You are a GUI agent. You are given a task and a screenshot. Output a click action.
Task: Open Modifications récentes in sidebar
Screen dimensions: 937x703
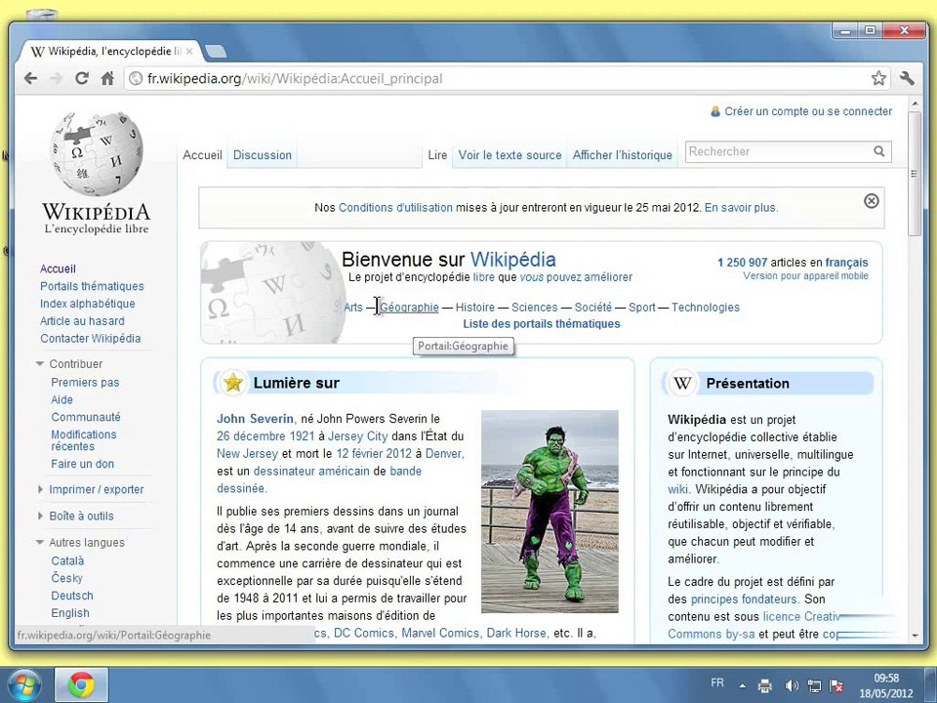click(x=83, y=440)
